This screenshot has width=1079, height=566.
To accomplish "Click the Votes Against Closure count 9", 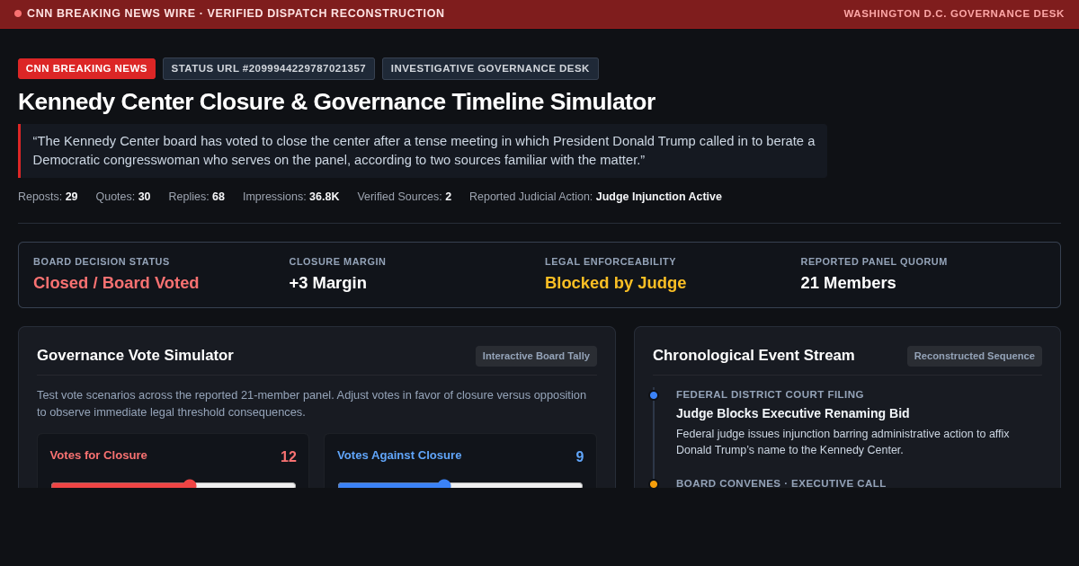I will pos(580,457).
